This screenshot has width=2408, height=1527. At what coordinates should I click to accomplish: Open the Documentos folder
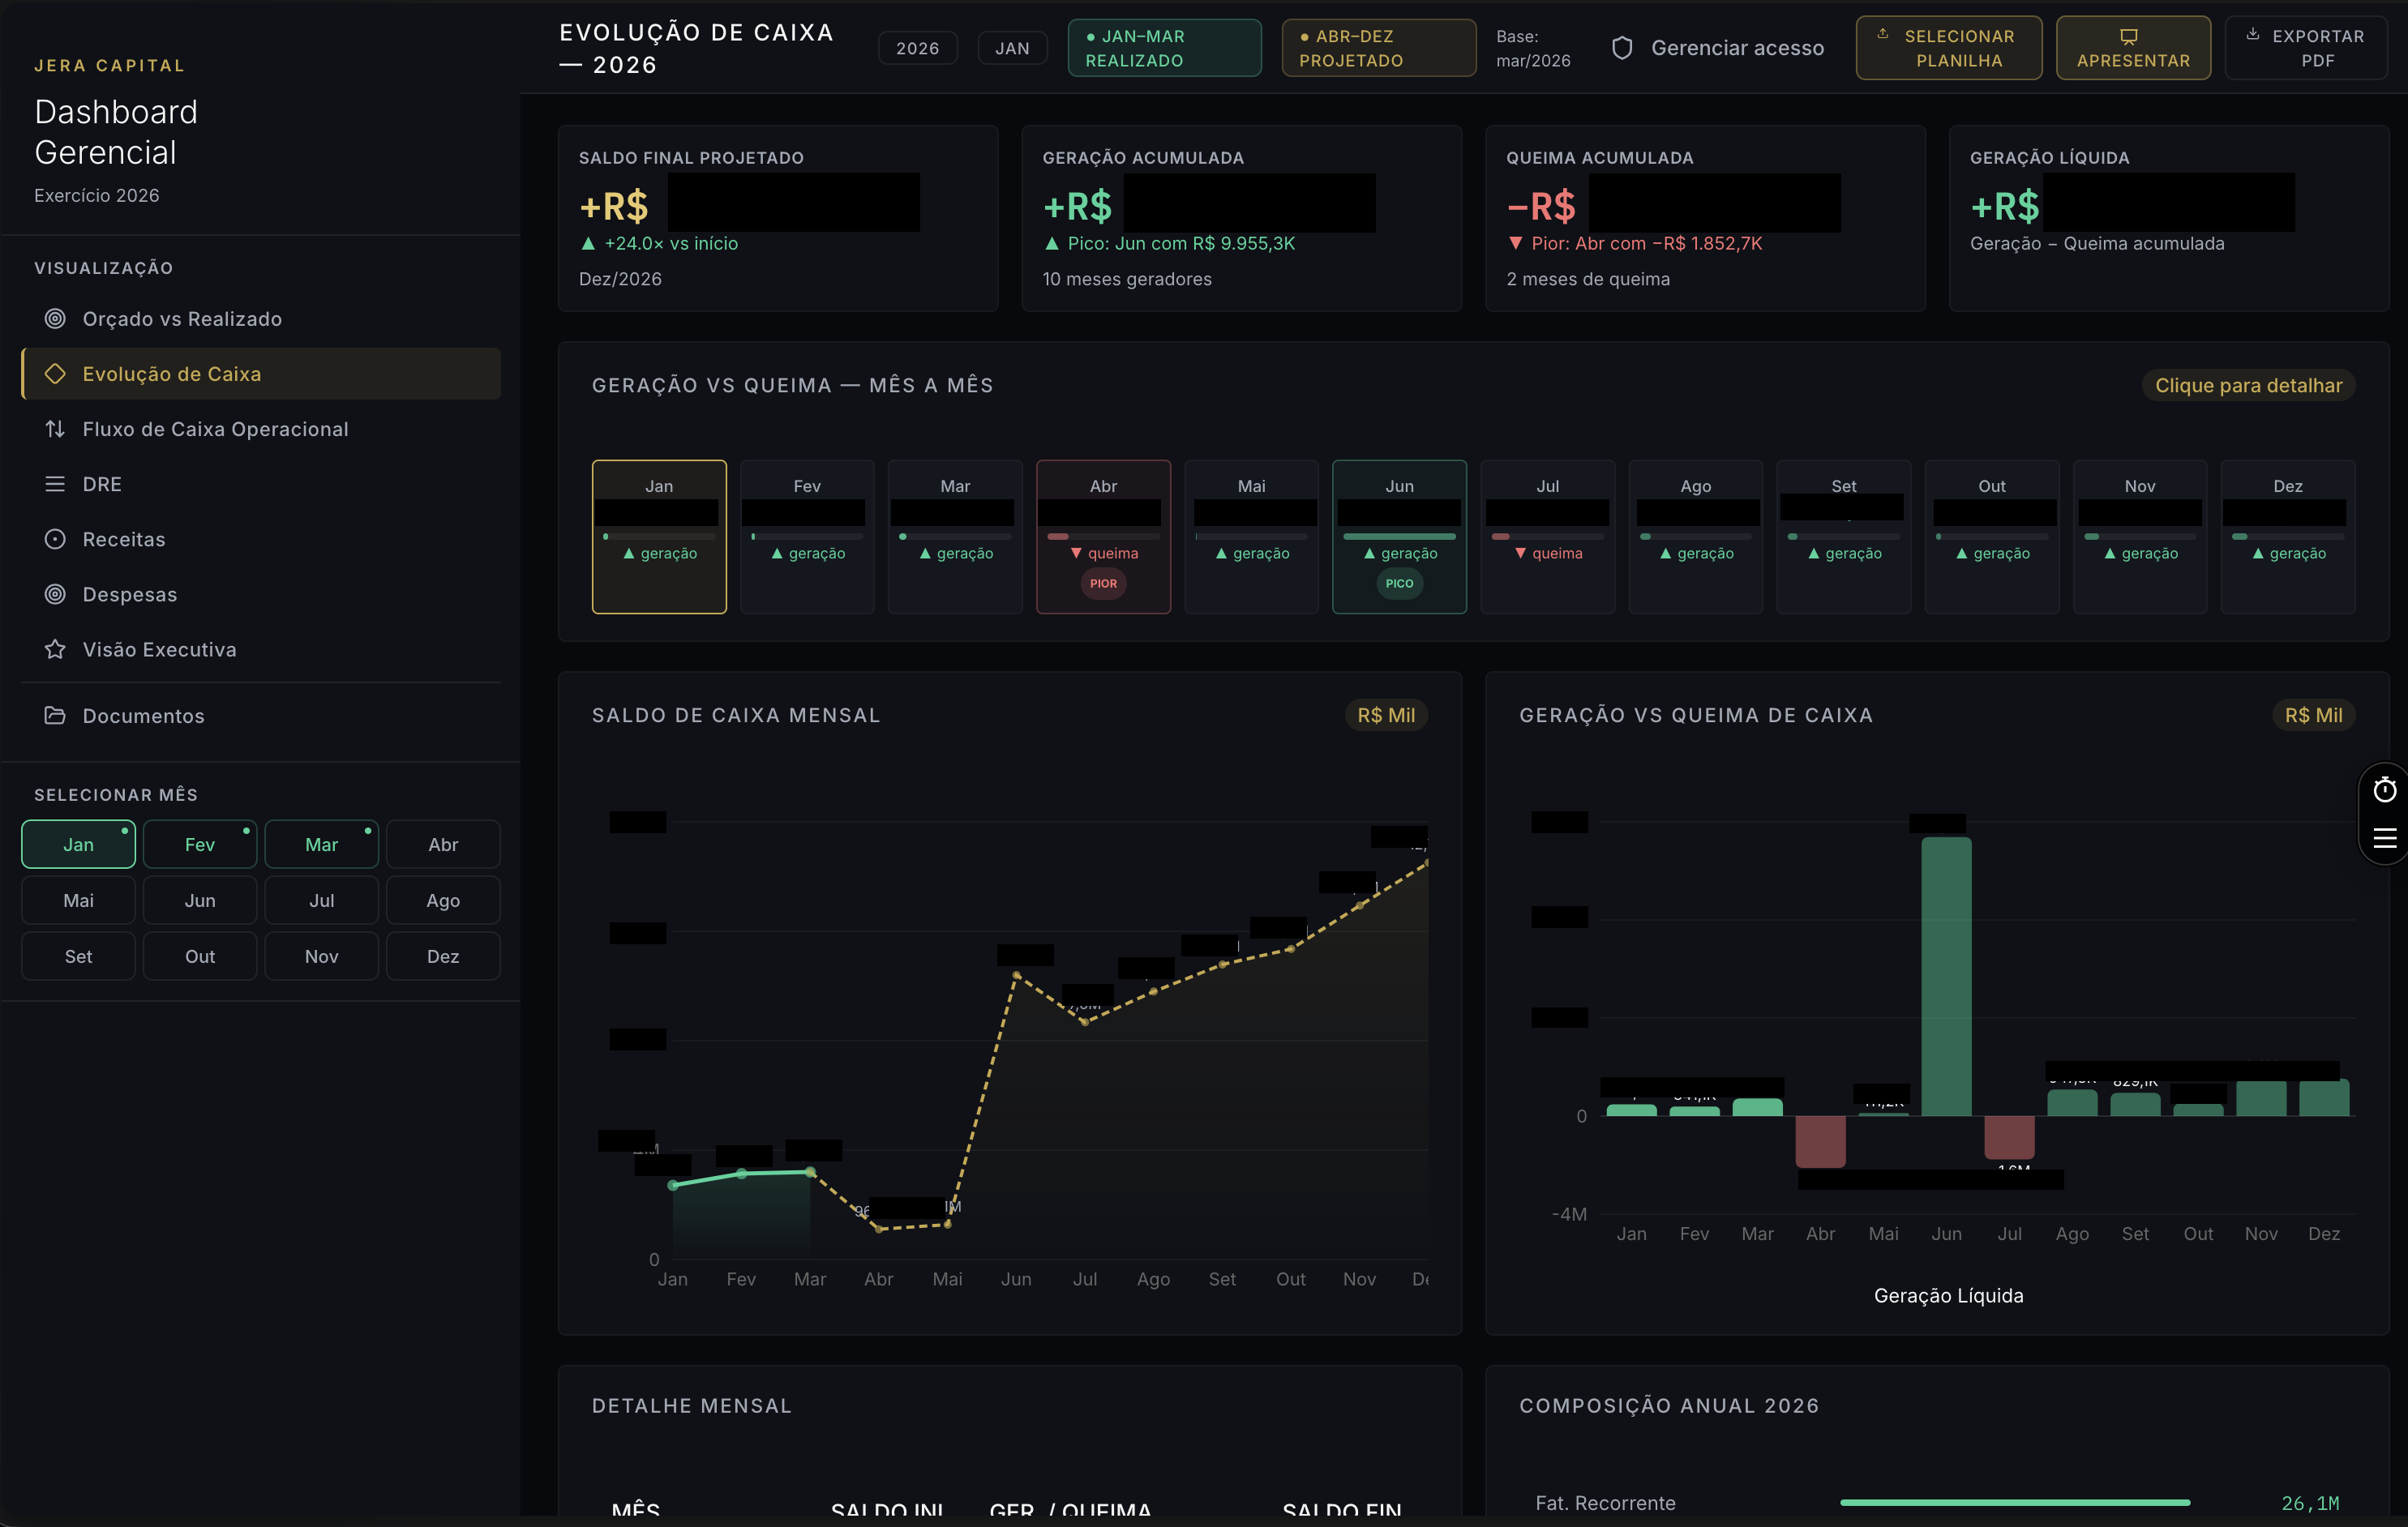pyautogui.click(x=142, y=716)
